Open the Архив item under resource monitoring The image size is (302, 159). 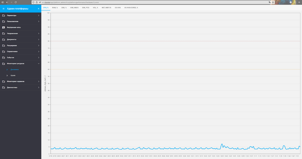(x=13, y=76)
